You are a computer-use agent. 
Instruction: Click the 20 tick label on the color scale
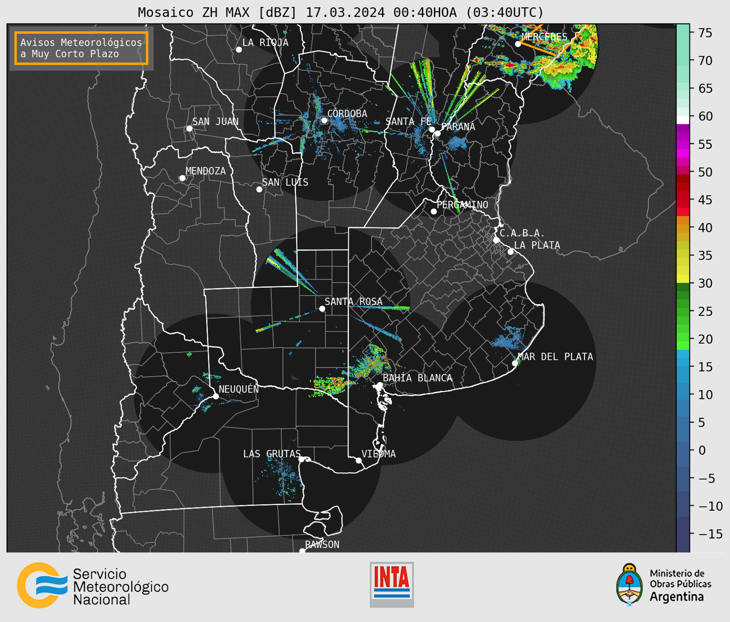click(x=705, y=339)
